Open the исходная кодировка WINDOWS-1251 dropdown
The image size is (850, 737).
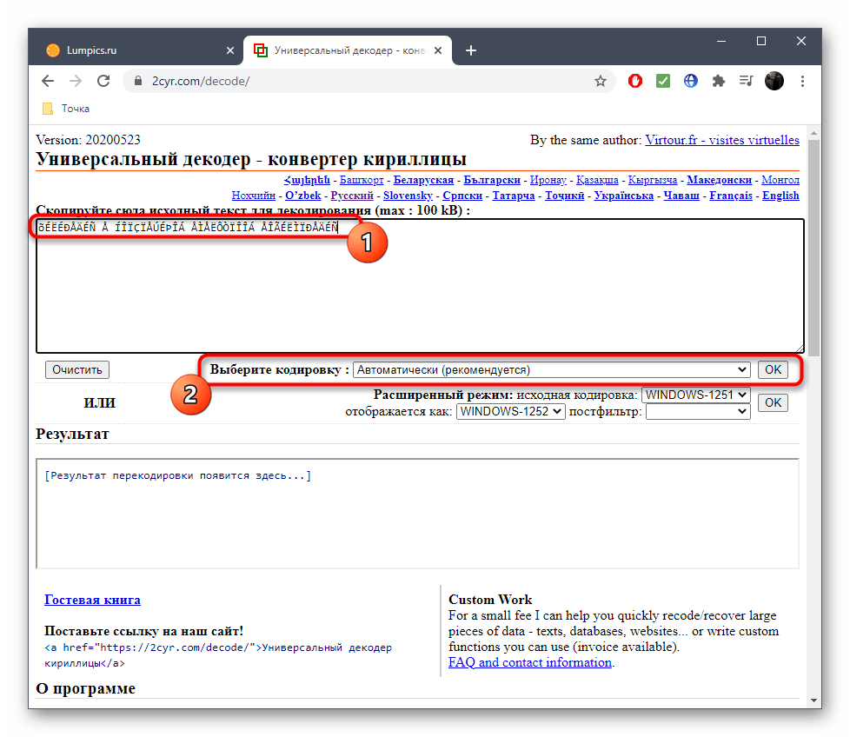coord(695,395)
